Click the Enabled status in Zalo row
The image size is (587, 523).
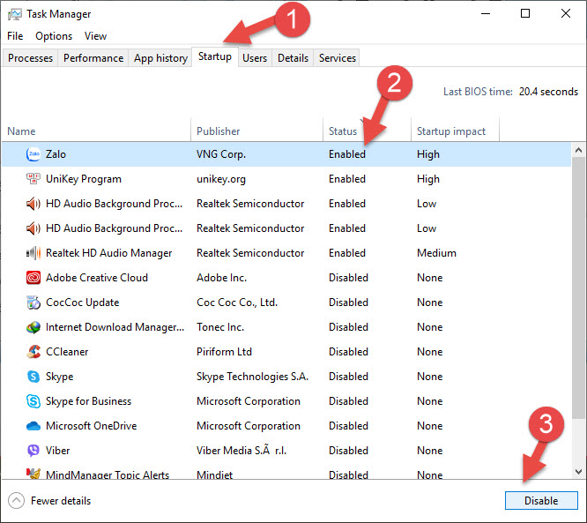point(347,154)
